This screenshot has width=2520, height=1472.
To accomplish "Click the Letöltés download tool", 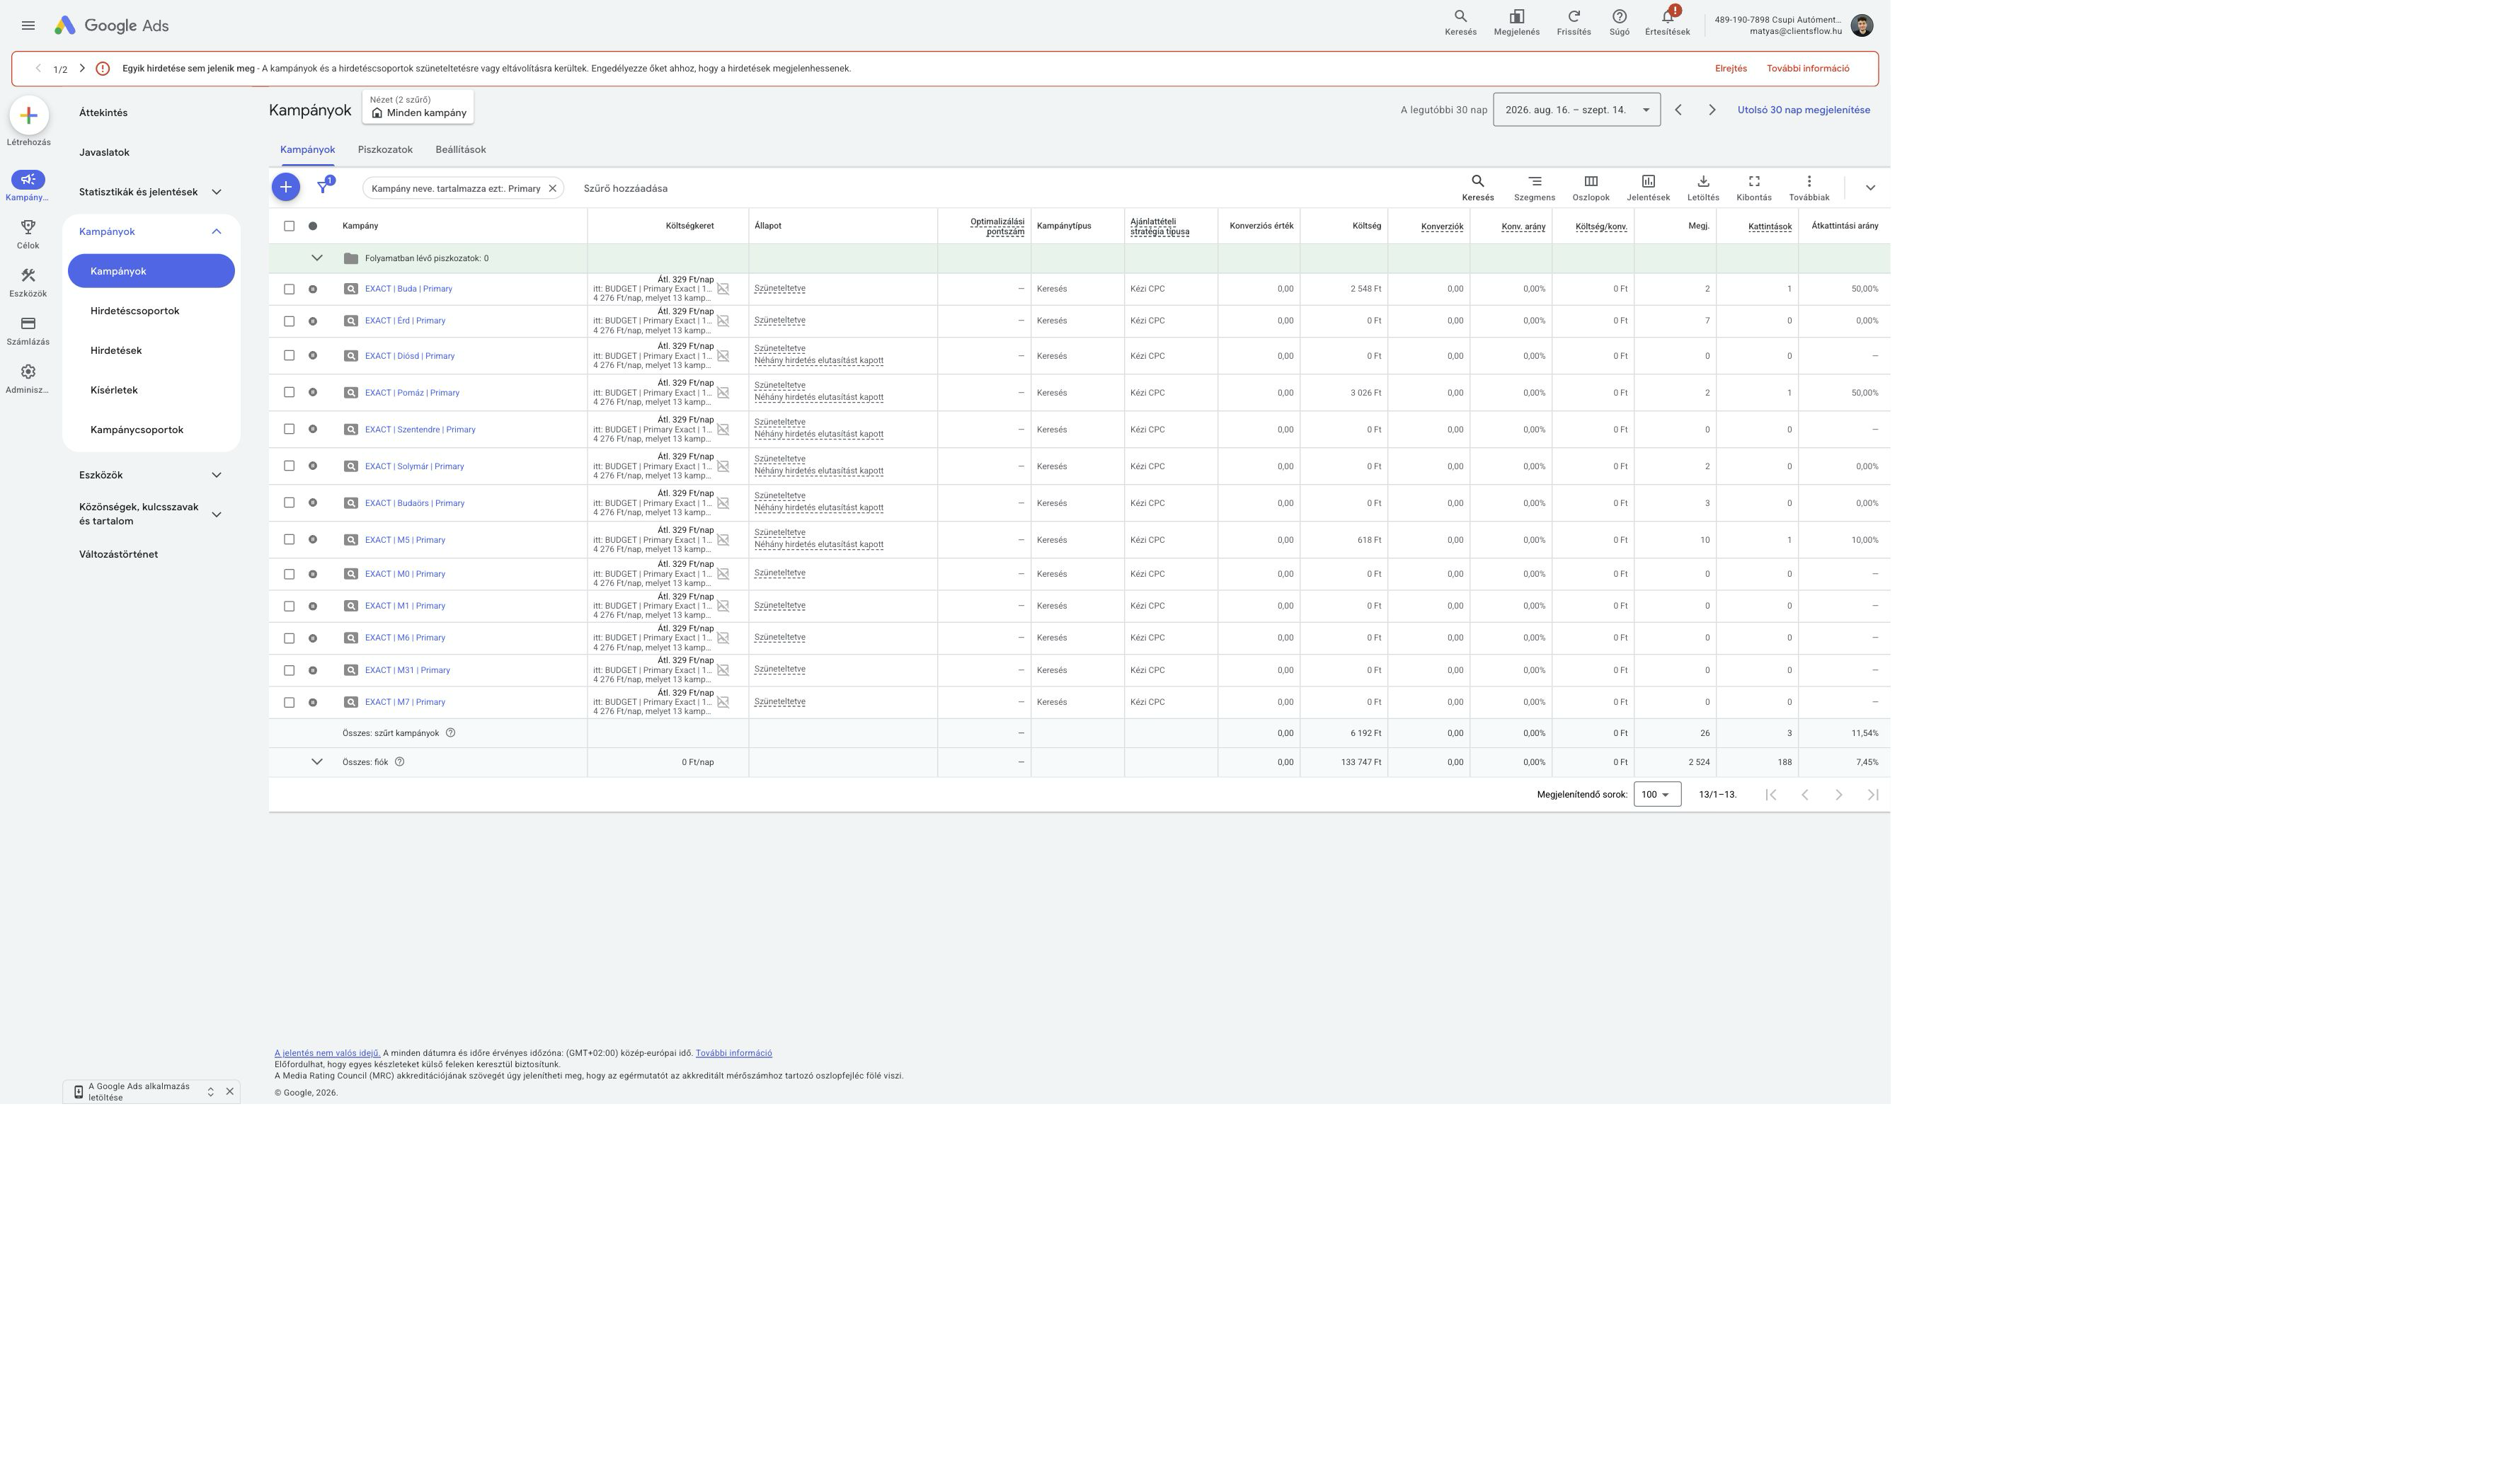I will (1703, 187).
